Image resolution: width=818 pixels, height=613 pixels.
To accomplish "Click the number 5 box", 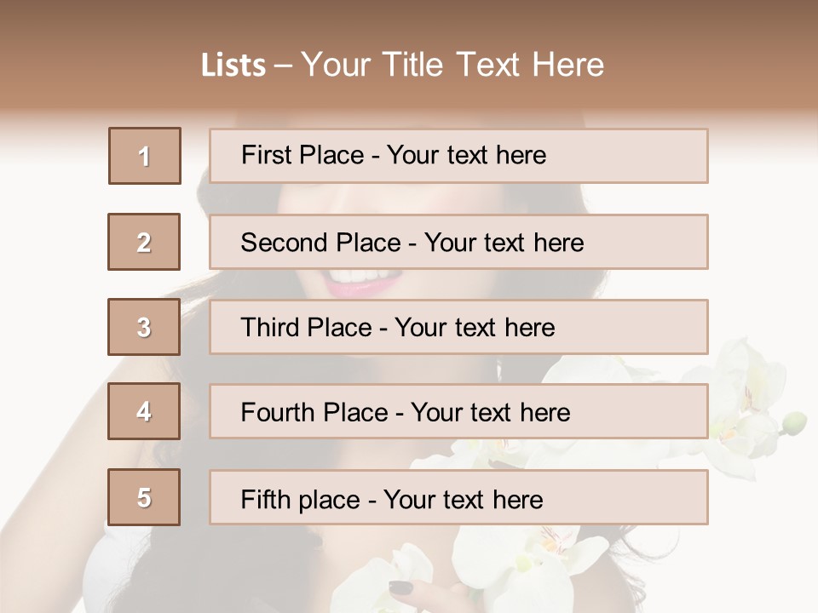I will (144, 497).
